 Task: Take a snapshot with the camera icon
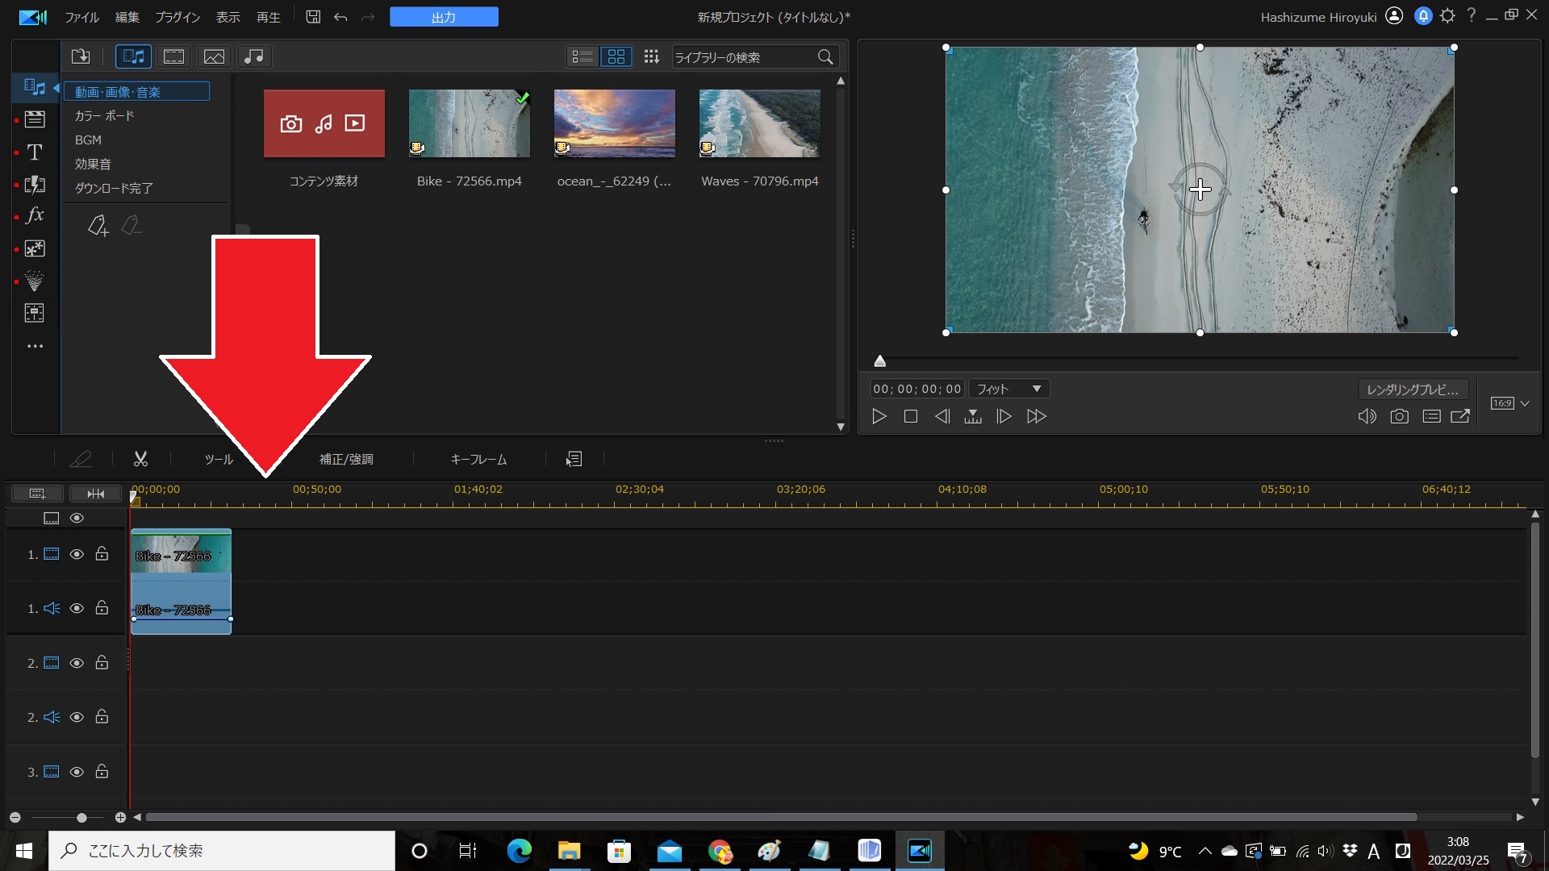coord(1399,416)
